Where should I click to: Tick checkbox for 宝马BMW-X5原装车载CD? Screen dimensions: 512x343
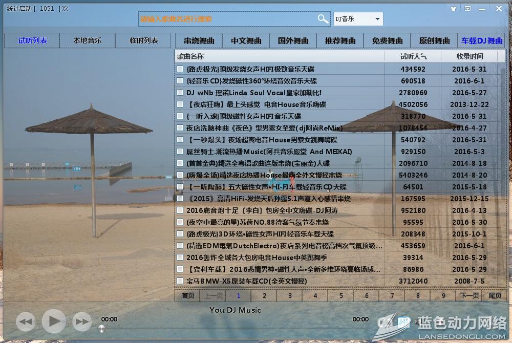point(180,281)
